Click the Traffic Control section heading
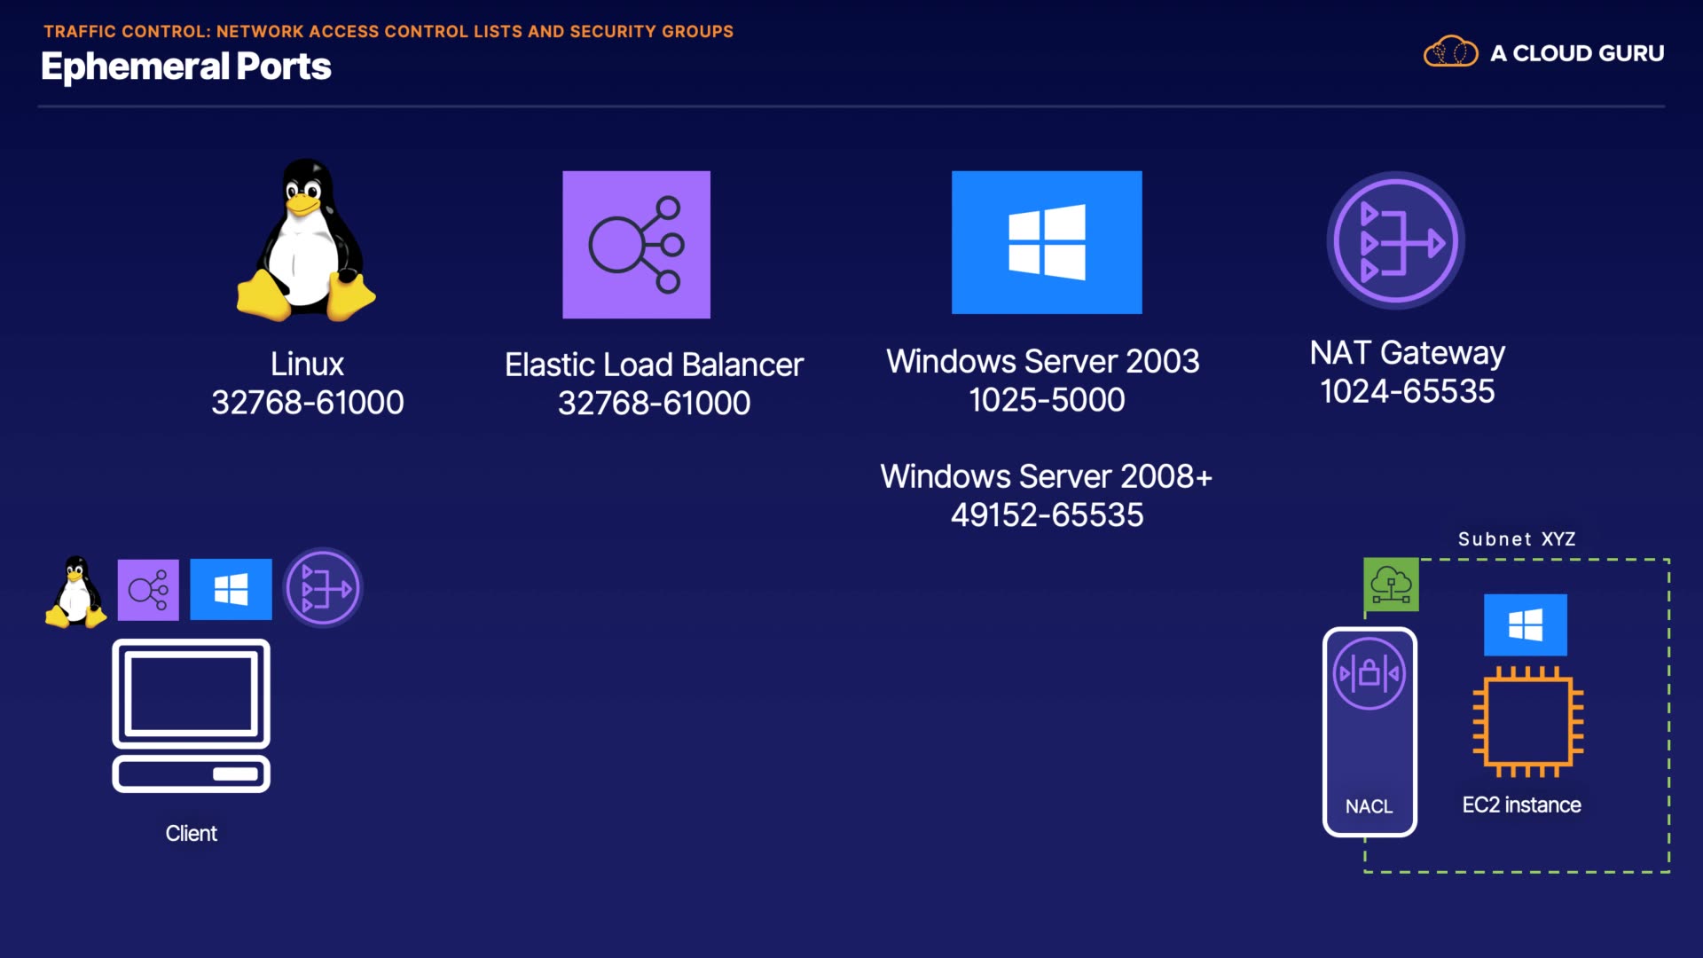The width and height of the screenshot is (1703, 958). pyautogui.click(x=388, y=31)
